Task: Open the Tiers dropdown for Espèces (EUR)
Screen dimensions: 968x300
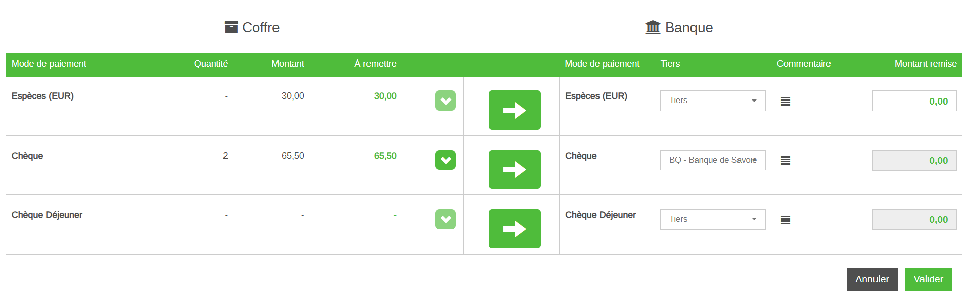Action: [712, 101]
